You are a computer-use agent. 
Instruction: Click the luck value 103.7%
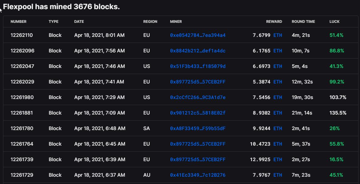pyautogui.click(x=338, y=97)
